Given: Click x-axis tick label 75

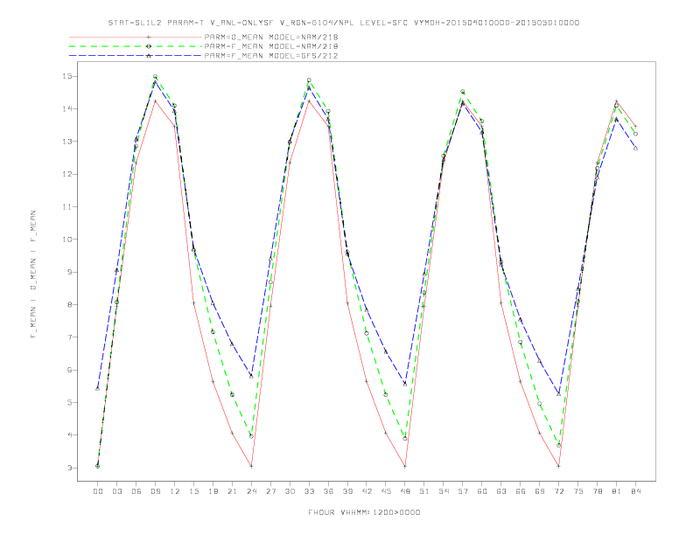Looking at the screenshot, I should click(x=578, y=491).
